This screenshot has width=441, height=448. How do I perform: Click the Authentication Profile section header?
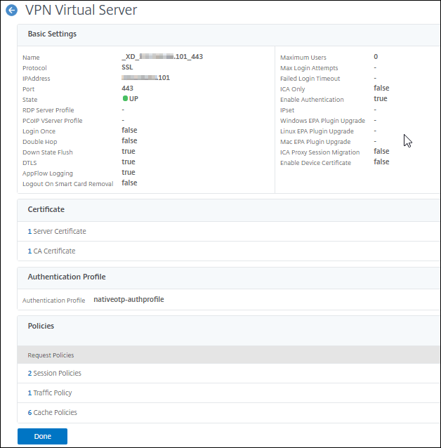[66, 277]
